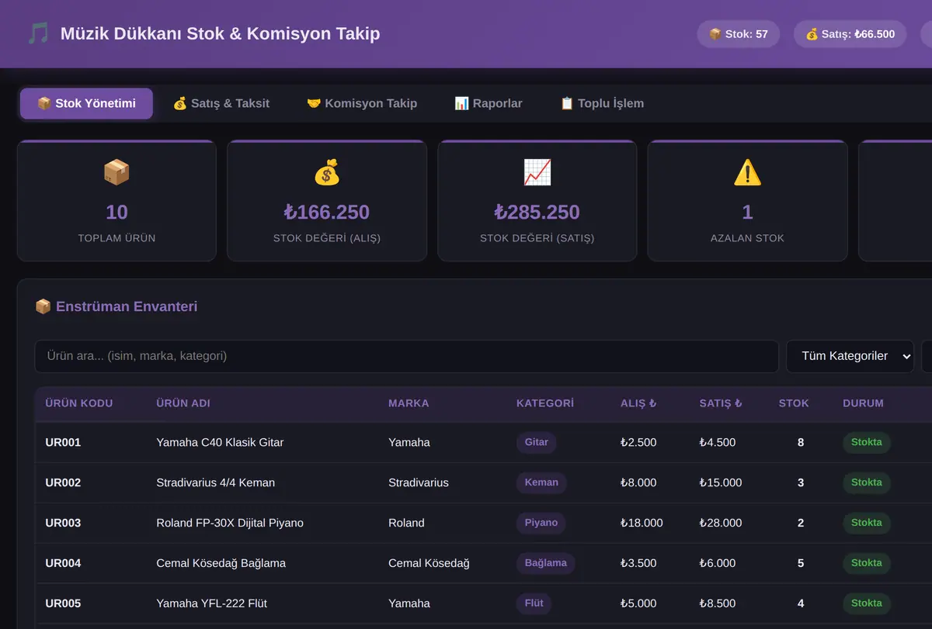932x629 pixels.
Task: Click the Stok: 57 header badge
Action: click(739, 34)
